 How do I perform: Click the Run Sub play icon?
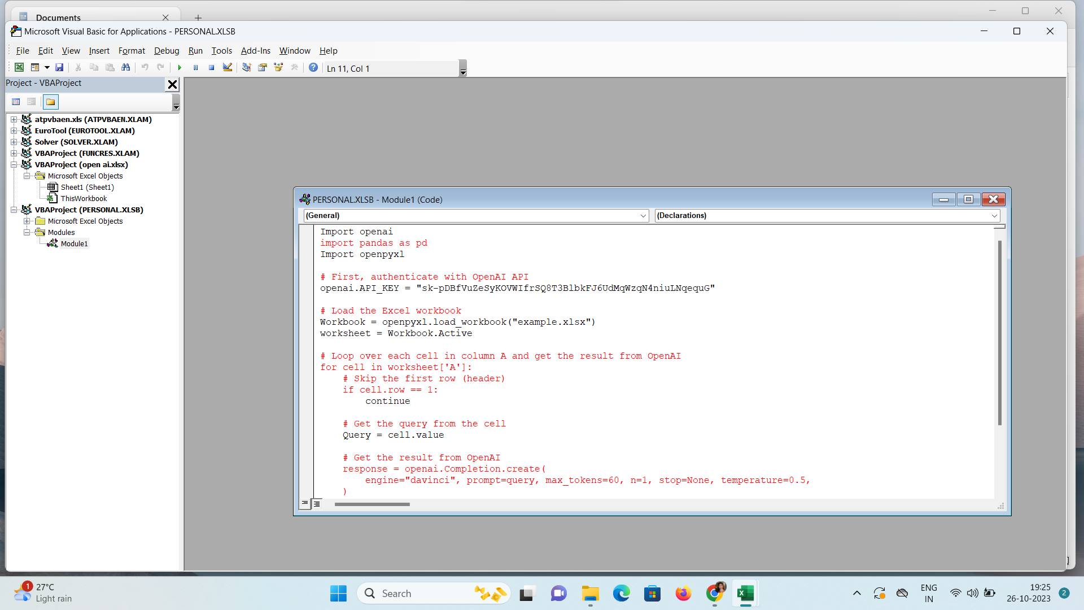180,68
